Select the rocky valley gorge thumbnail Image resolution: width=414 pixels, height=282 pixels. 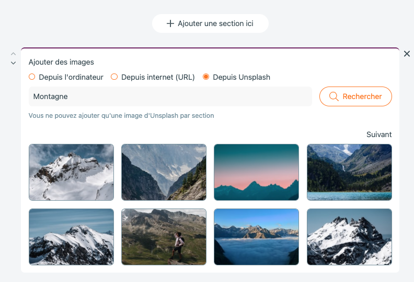pyautogui.click(x=164, y=172)
